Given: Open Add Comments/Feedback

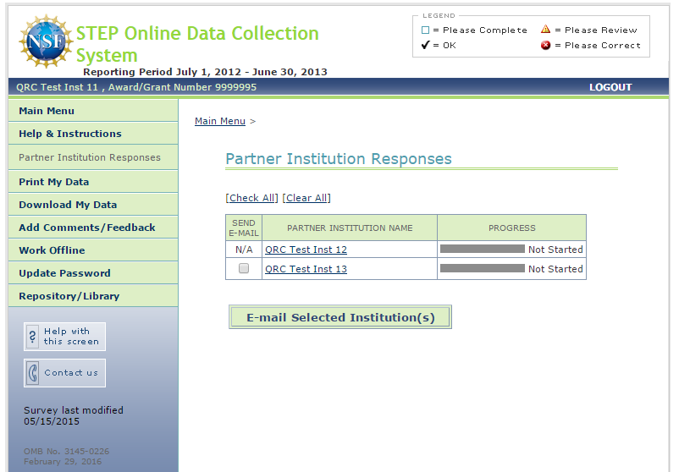Looking at the screenshot, I should pos(86,228).
